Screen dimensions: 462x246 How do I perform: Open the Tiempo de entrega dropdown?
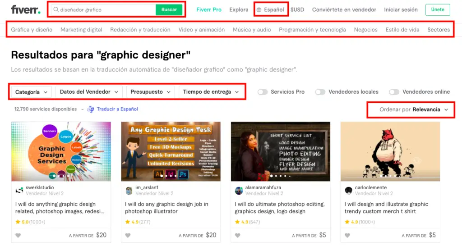tap(211, 92)
